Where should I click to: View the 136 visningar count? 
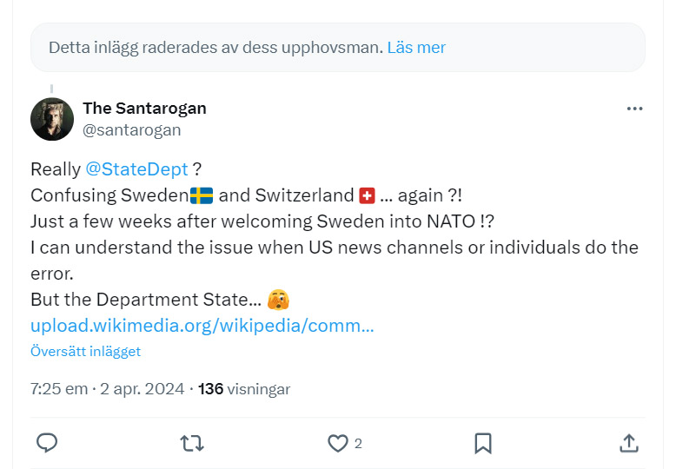point(244,388)
